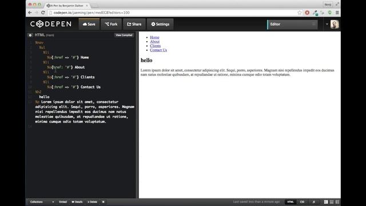The height and width of the screenshot is (206, 366).
Task: Focus the browser address bar
Action: coord(173,13)
